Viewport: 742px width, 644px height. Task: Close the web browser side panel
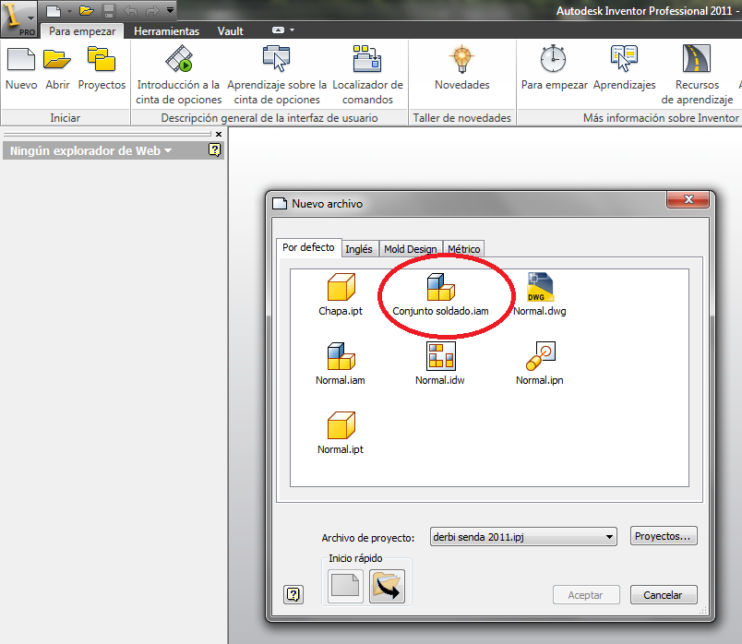[x=219, y=135]
